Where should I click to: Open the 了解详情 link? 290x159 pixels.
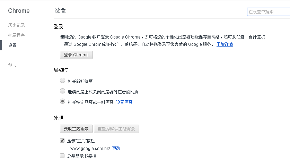coord(225,44)
